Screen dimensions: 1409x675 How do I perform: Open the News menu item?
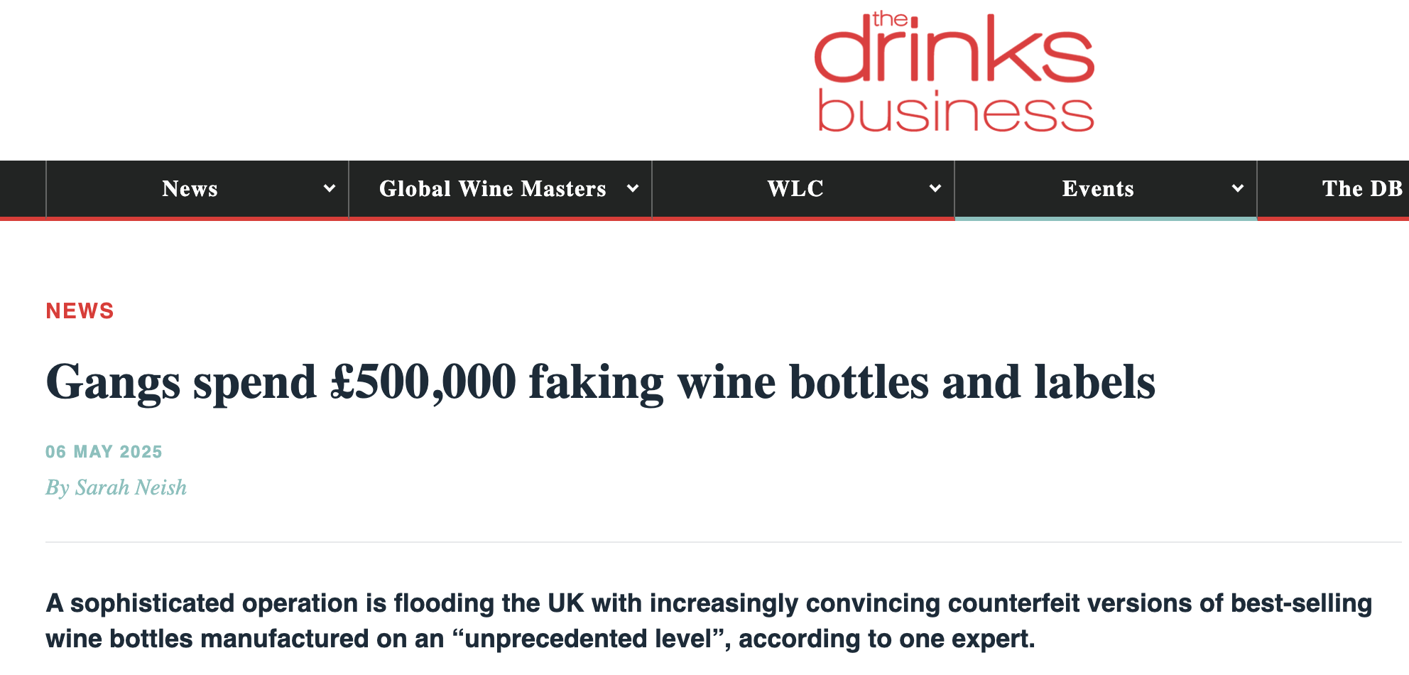pyautogui.click(x=190, y=188)
